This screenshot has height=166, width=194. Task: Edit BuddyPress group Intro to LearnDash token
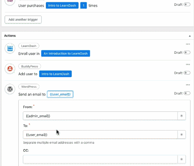[55, 74]
